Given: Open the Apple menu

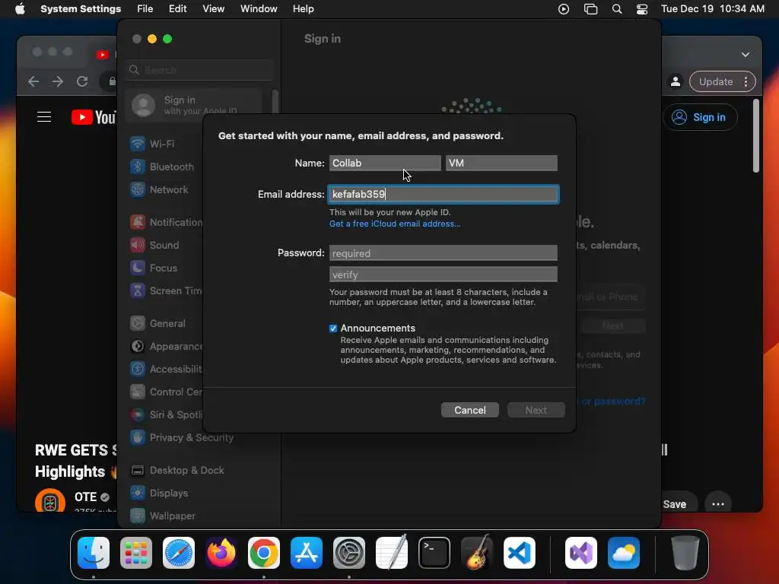Looking at the screenshot, I should pyautogui.click(x=20, y=9).
